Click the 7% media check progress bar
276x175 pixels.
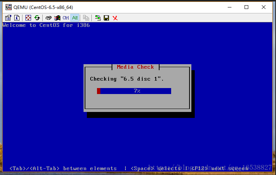tap(134, 91)
